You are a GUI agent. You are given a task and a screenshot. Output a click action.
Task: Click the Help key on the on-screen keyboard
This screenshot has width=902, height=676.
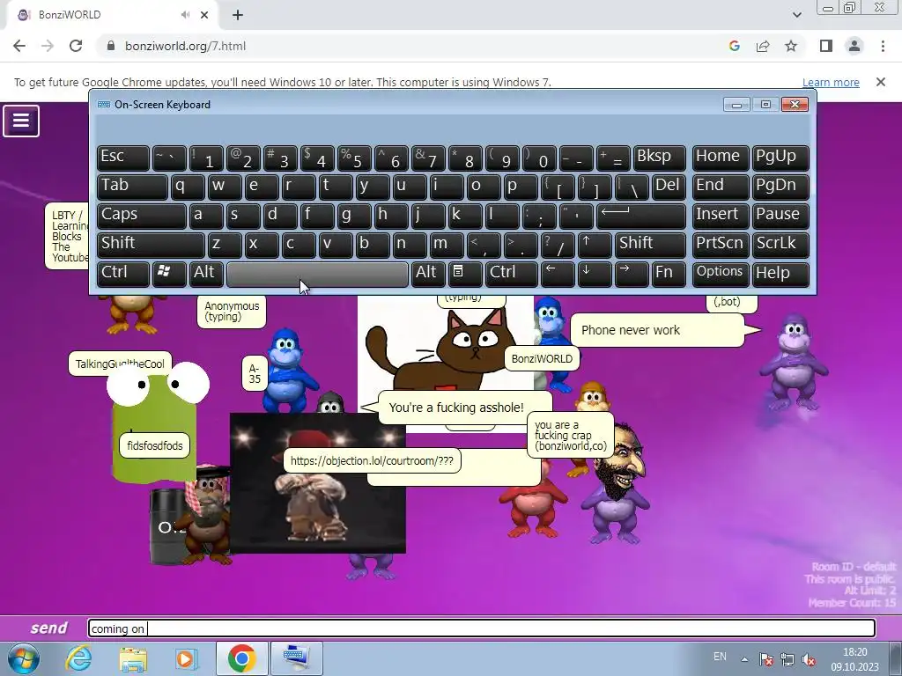[x=780, y=273]
